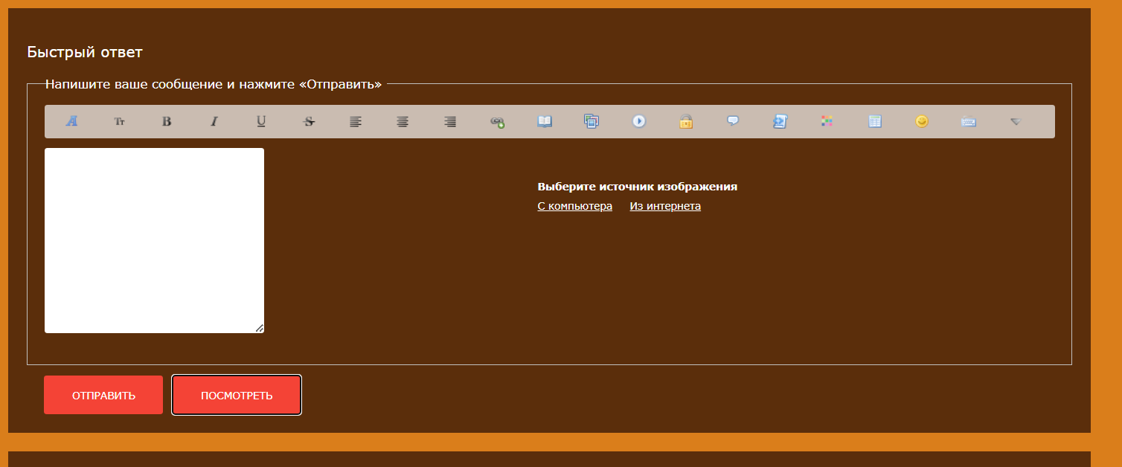Insert a table with grid icon

click(x=875, y=121)
